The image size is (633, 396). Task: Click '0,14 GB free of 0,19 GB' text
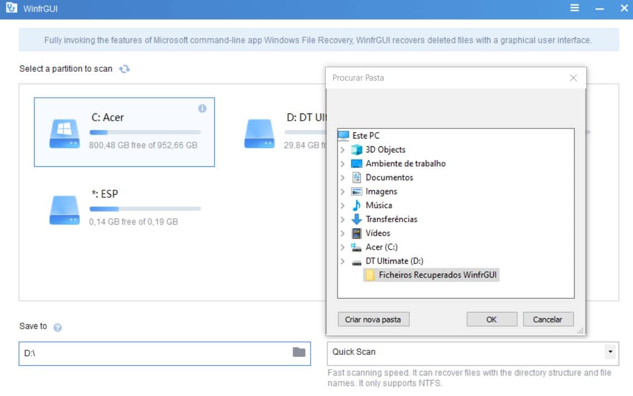[x=133, y=222]
